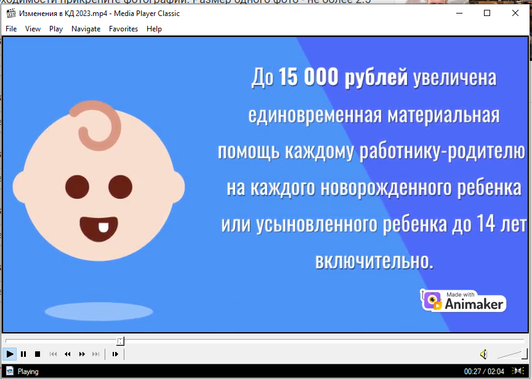Image resolution: width=532 pixels, height=379 pixels.
Task: Open the View menu
Action: click(x=33, y=28)
